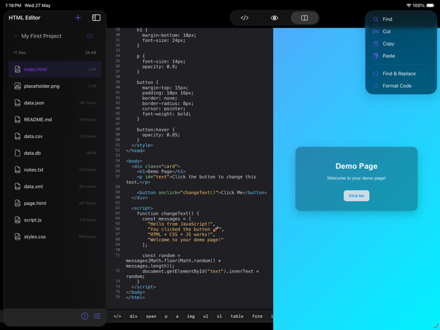Screen dimensions: 440x330
Task: Add a new file with plus icon
Action: coord(78,17)
